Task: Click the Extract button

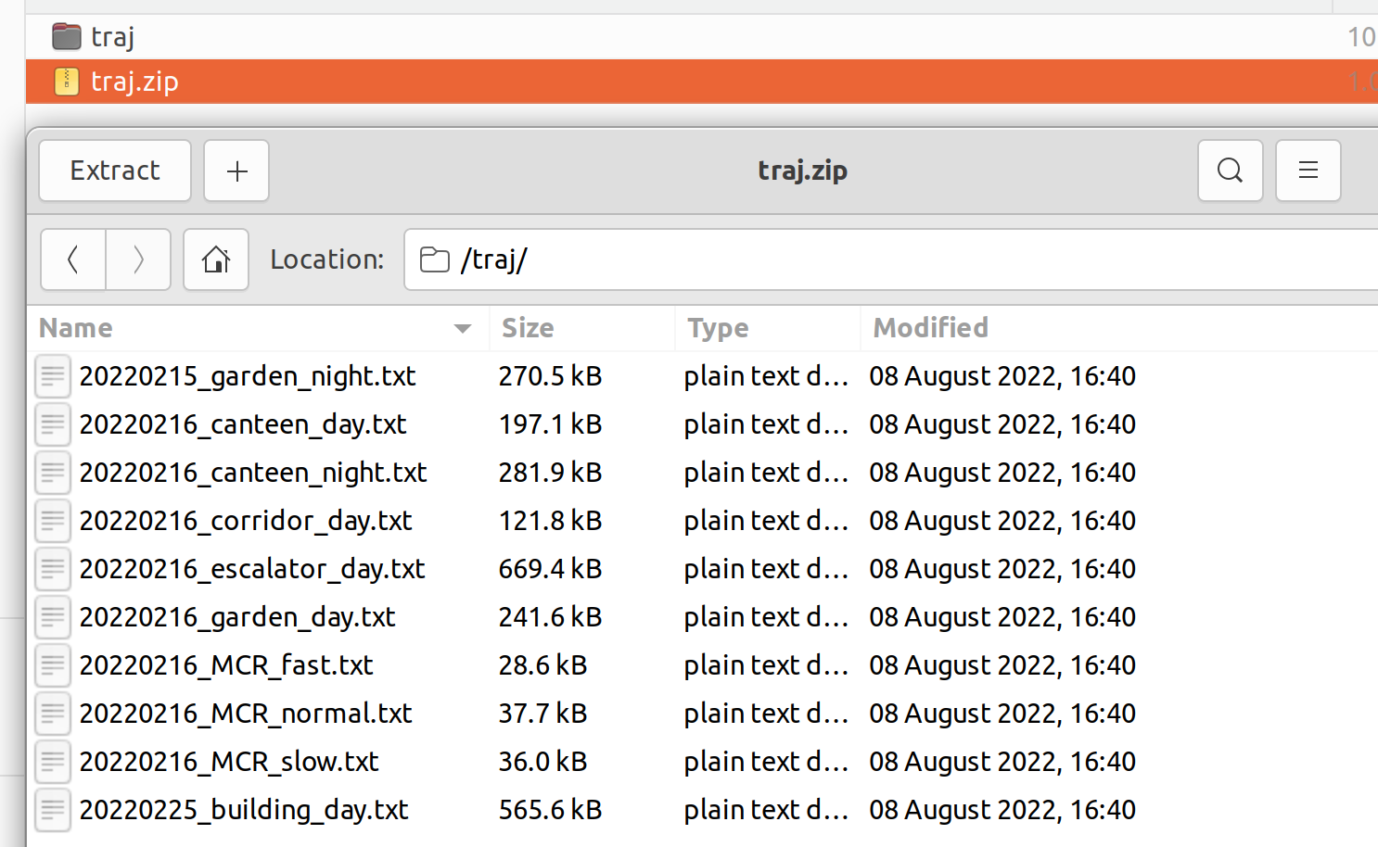Action: click(114, 171)
